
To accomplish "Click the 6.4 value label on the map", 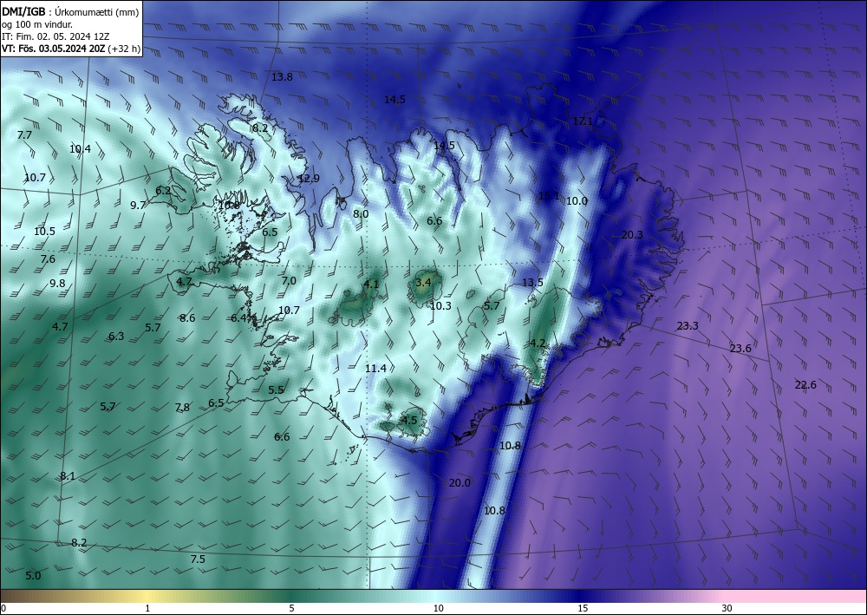I will click(239, 318).
